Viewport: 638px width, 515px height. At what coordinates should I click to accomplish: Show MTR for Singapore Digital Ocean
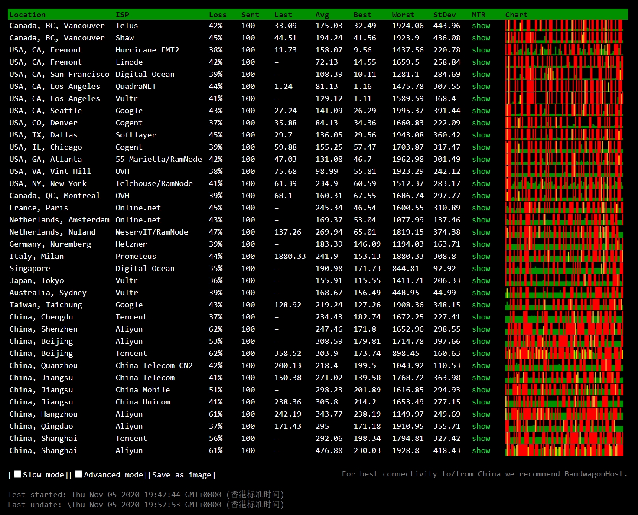[x=481, y=268]
